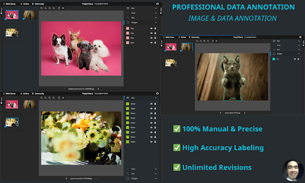Click the Cat label teal color swatch

(x=274, y=59)
